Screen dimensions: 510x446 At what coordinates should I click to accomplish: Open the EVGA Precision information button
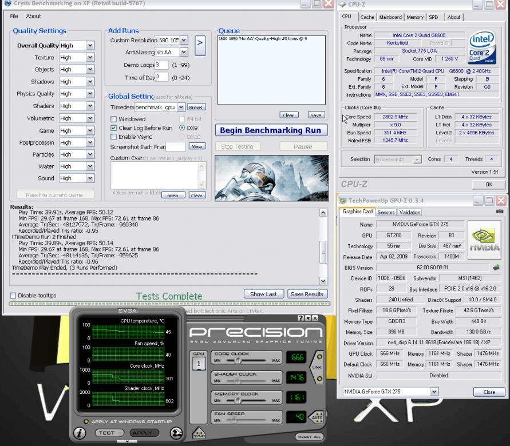point(80,433)
